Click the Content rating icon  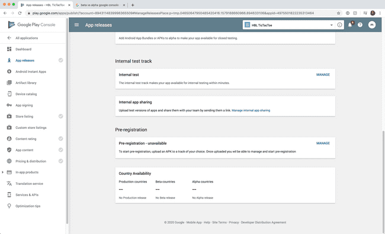pos(9,139)
